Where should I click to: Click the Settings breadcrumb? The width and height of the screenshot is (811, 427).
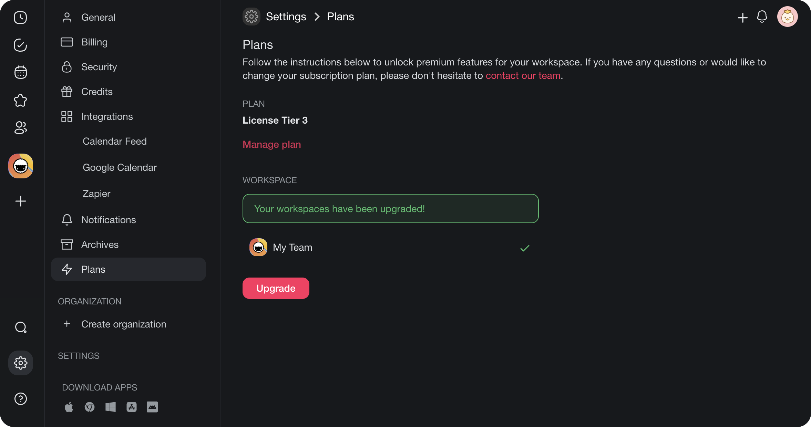(x=286, y=17)
